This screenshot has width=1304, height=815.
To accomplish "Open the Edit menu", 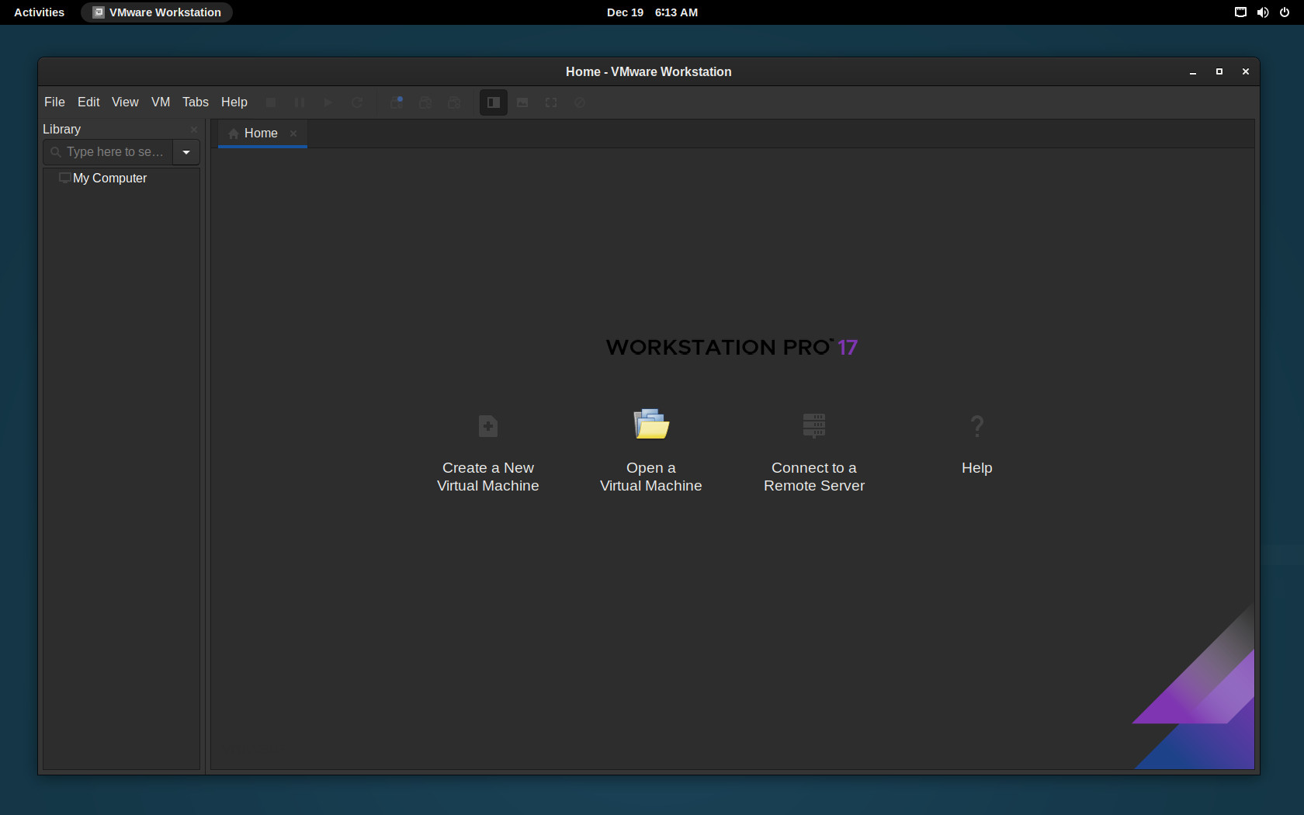I will coord(88,102).
